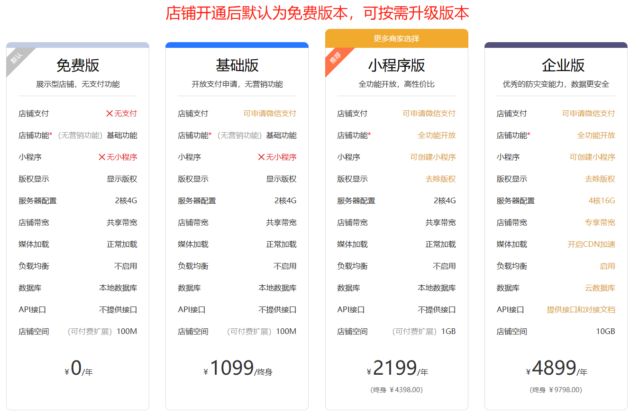Click the 更多商家选择 banner
This screenshot has width=630, height=415.
pos(396,38)
